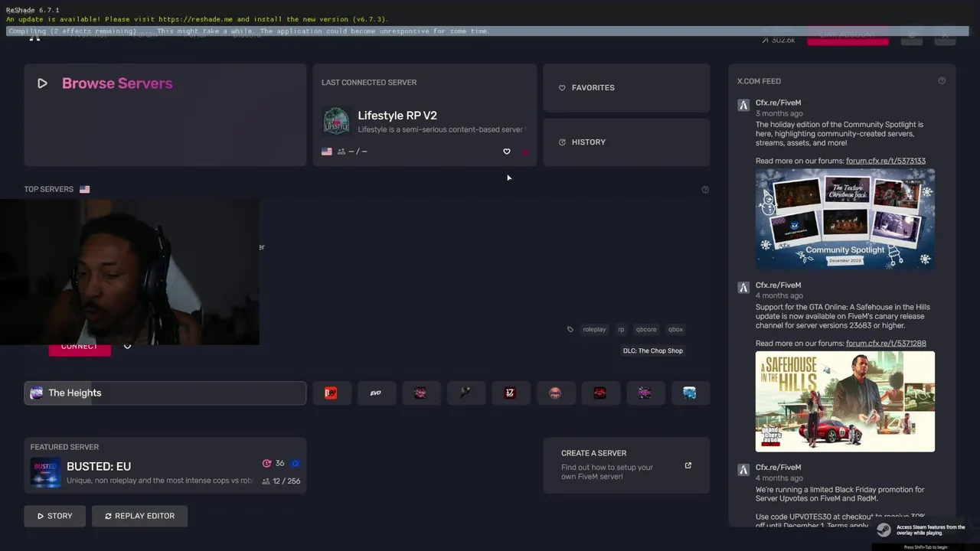Select the dark red emblem server tile
The width and height of the screenshot is (980, 551).
(x=599, y=393)
